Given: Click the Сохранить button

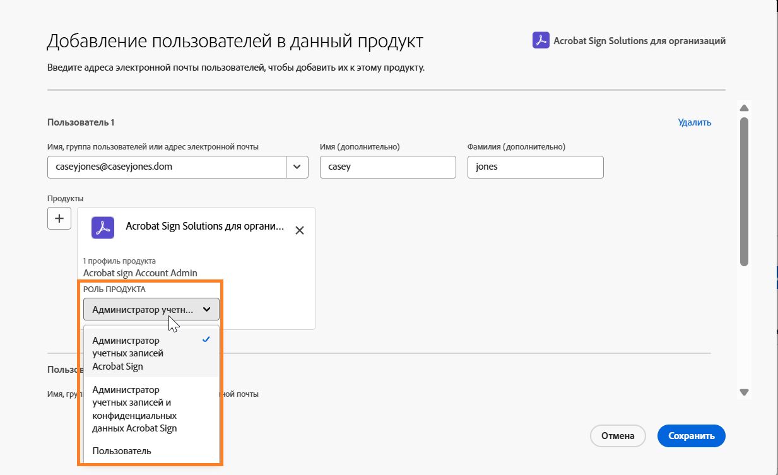Looking at the screenshot, I should click(x=691, y=435).
